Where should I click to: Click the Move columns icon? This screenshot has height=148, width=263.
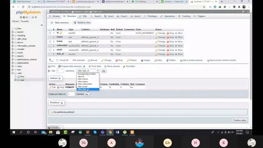pyautogui.click(x=105, y=67)
